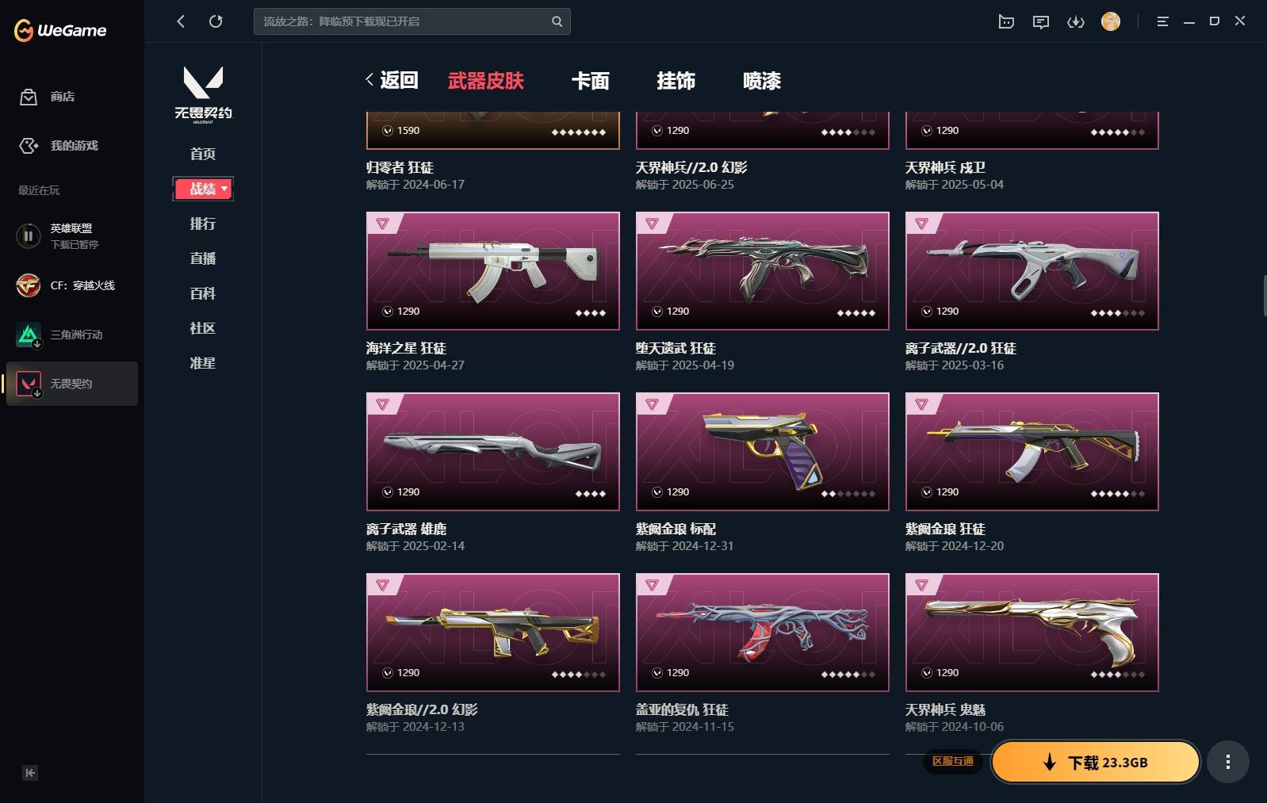Click the 返回 back link
1267x803 pixels.
[392, 80]
